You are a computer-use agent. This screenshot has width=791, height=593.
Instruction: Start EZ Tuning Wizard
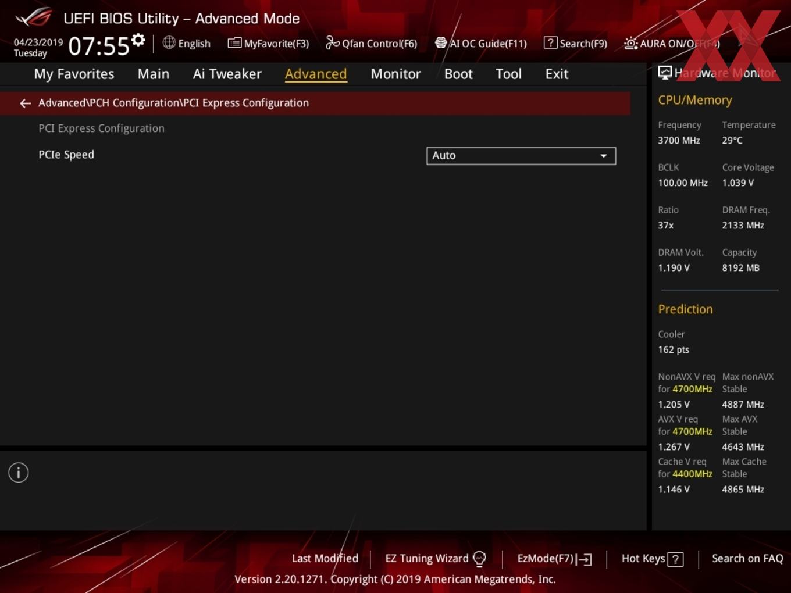pyautogui.click(x=436, y=559)
